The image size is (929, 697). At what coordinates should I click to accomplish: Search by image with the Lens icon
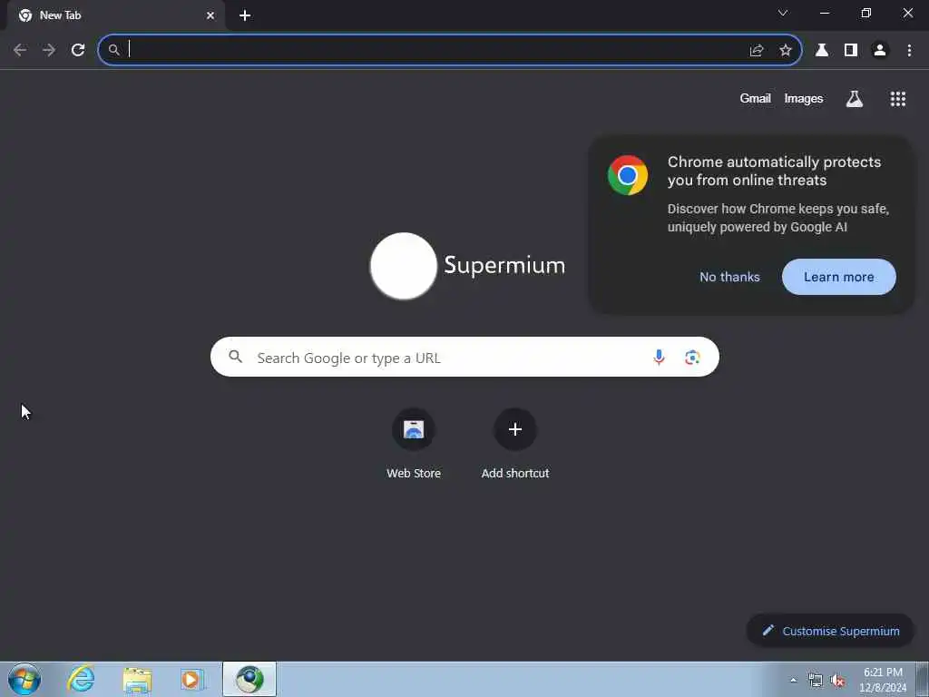click(692, 358)
